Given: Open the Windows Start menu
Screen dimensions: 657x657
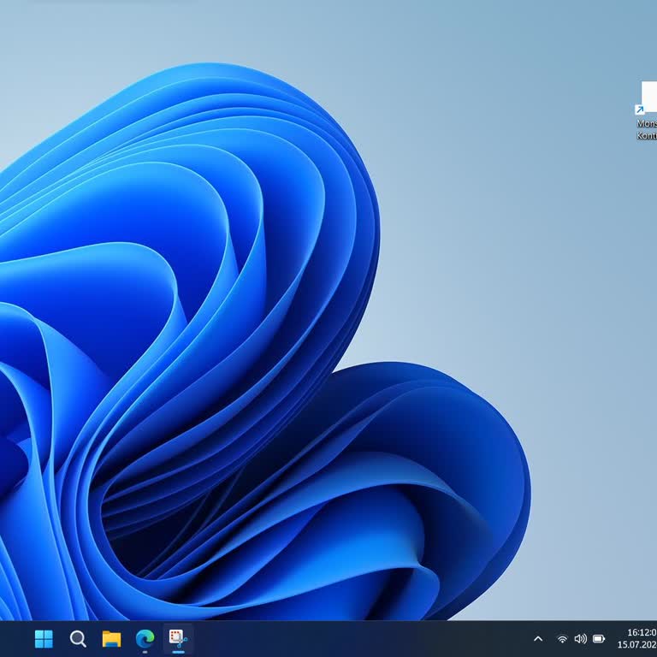Looking at the screenshot, I should point(44,639).
